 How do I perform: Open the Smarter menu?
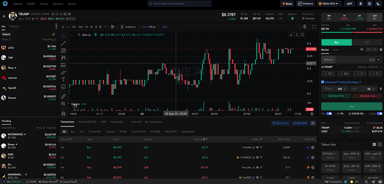(58, 4)
